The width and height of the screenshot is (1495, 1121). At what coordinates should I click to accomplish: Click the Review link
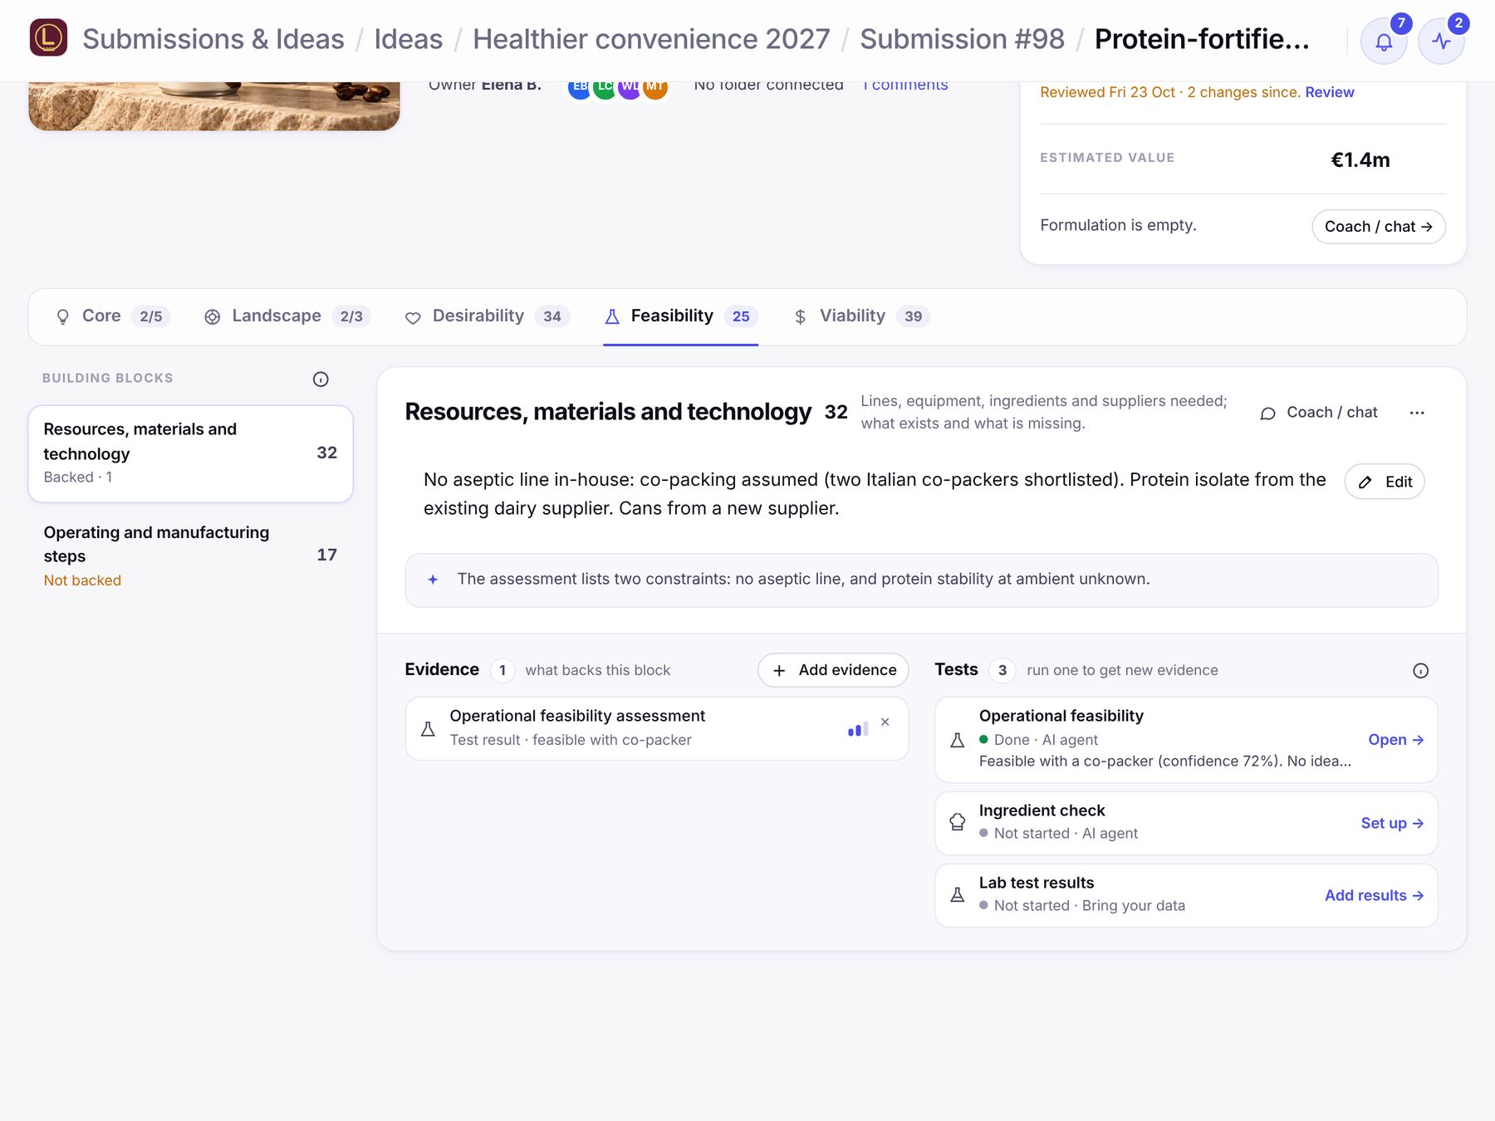click(1329, 92)
